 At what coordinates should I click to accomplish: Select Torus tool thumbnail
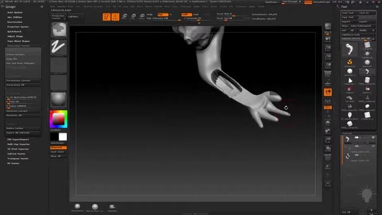[350, 98]
